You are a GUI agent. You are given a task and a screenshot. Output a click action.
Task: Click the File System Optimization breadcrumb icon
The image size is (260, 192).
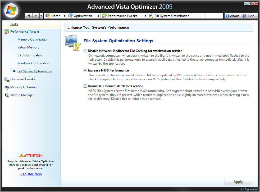151,16
